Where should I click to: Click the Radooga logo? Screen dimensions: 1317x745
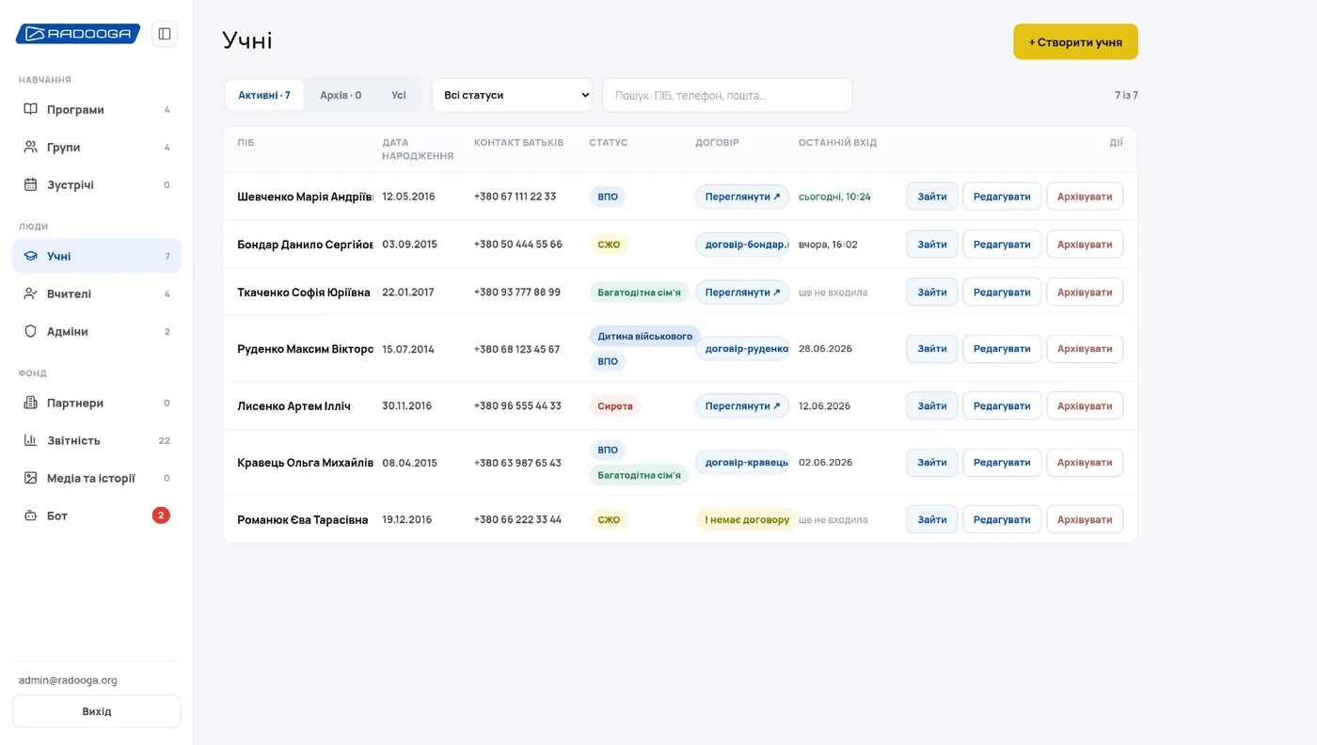pyautogui.click(x=78, y=34)
